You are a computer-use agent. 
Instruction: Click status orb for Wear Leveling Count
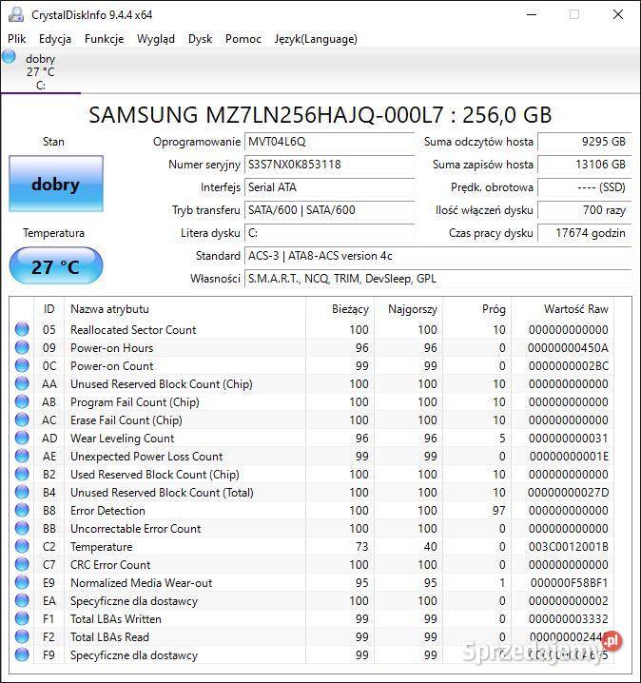click(x=22, y=438)
